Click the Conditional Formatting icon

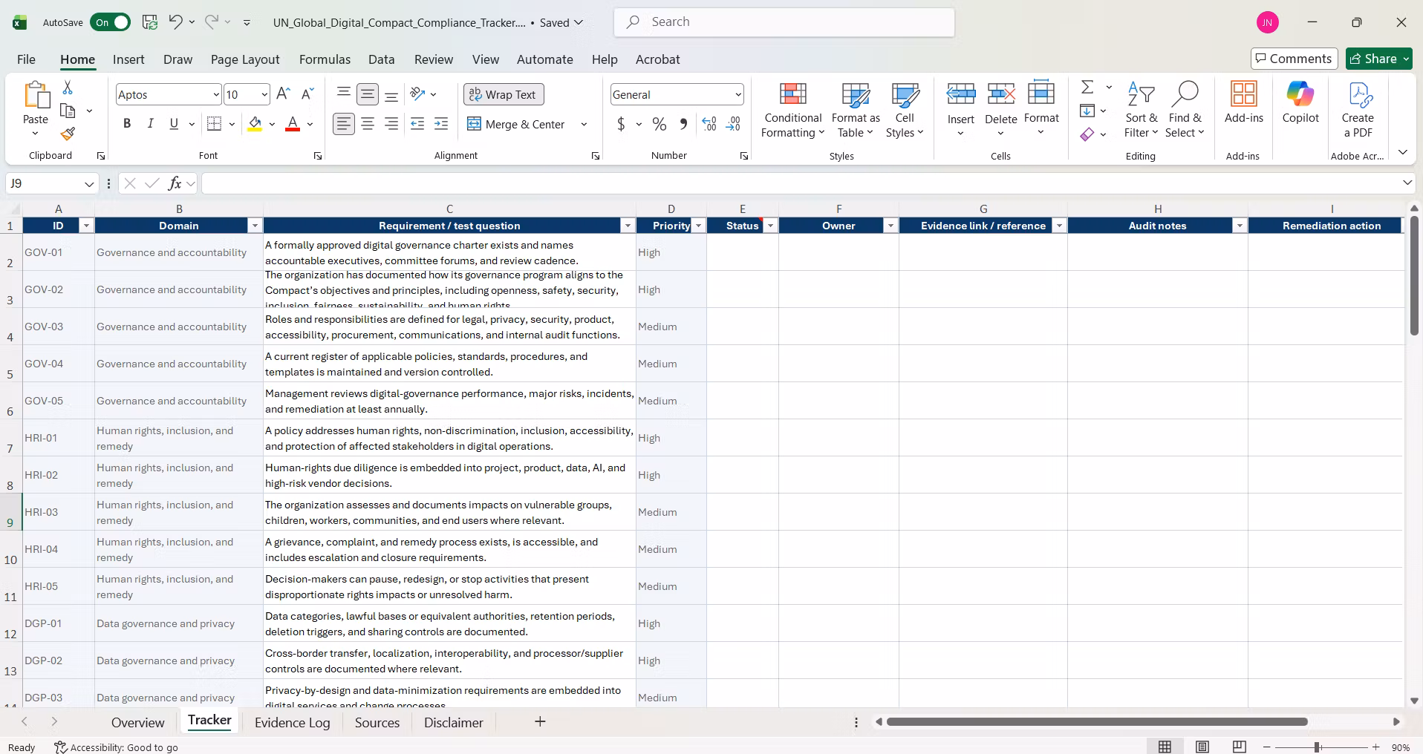pos(792,94)
